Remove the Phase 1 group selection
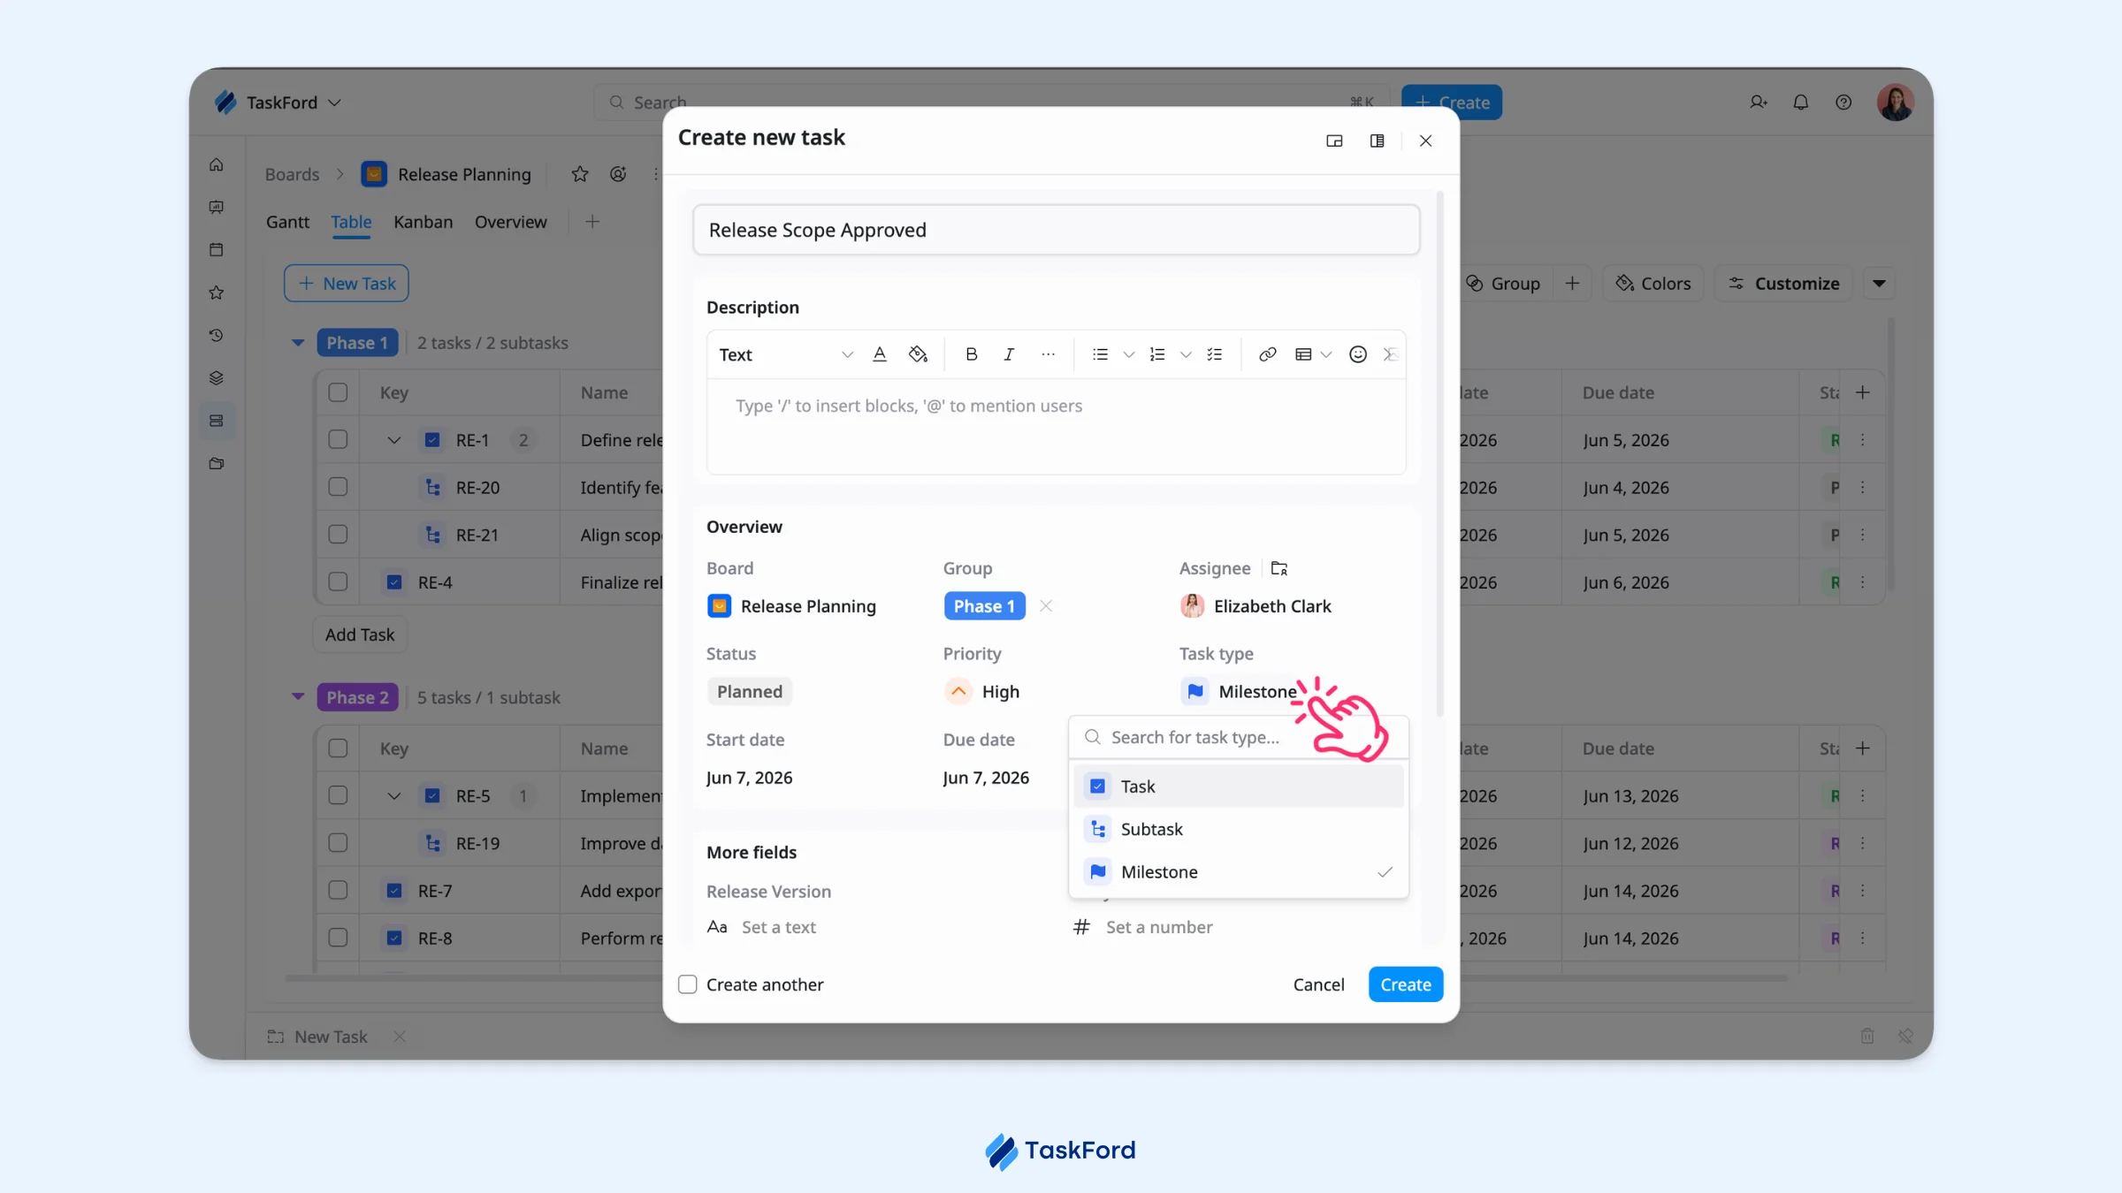This screenshot has height=1193, width=2122. click(1046, 606)
